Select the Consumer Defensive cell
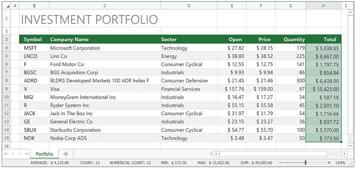 189,81
